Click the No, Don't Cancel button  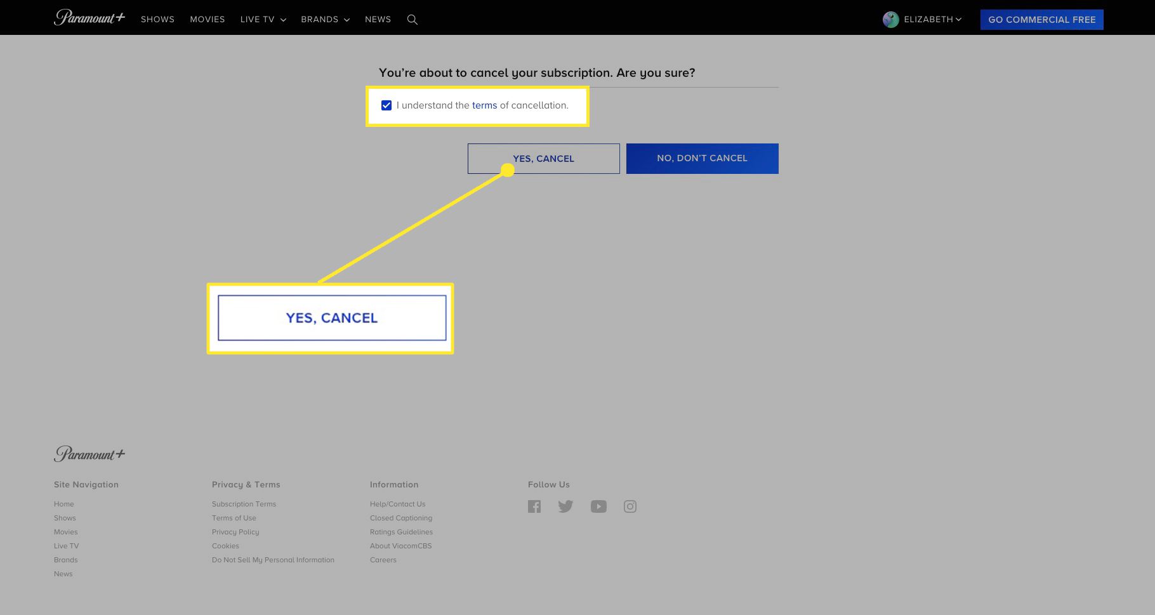click(x=703, y=159)
